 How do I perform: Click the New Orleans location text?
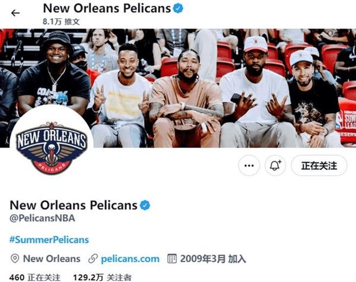click(52, 259)
